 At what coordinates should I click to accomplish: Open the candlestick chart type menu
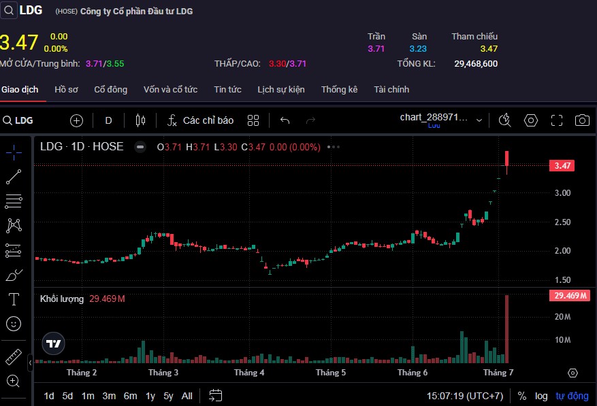pyautogui.click(x=141, y=120)
